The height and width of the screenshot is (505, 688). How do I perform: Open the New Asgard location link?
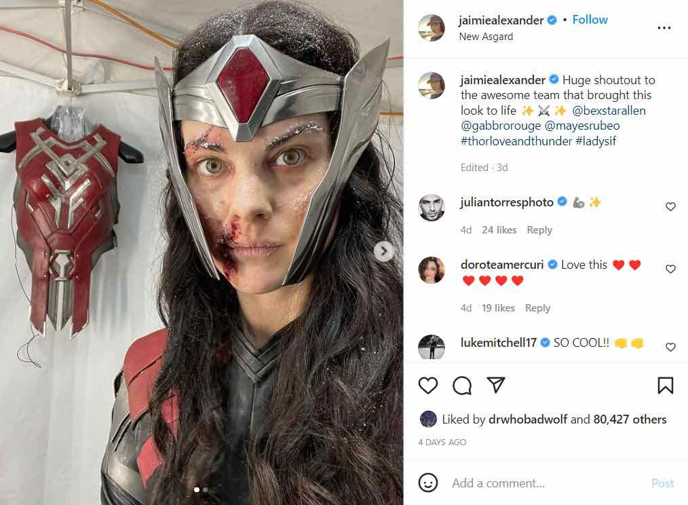click(486, 37)
